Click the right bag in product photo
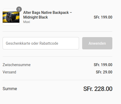 [14, 17]
